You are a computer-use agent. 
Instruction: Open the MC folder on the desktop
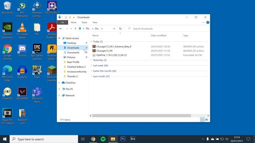point(37,29)
